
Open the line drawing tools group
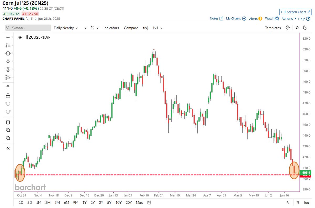(8, 37)
